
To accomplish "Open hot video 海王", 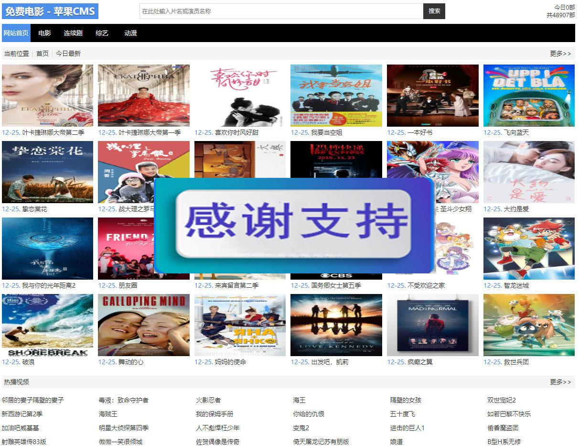I will 299,400.
